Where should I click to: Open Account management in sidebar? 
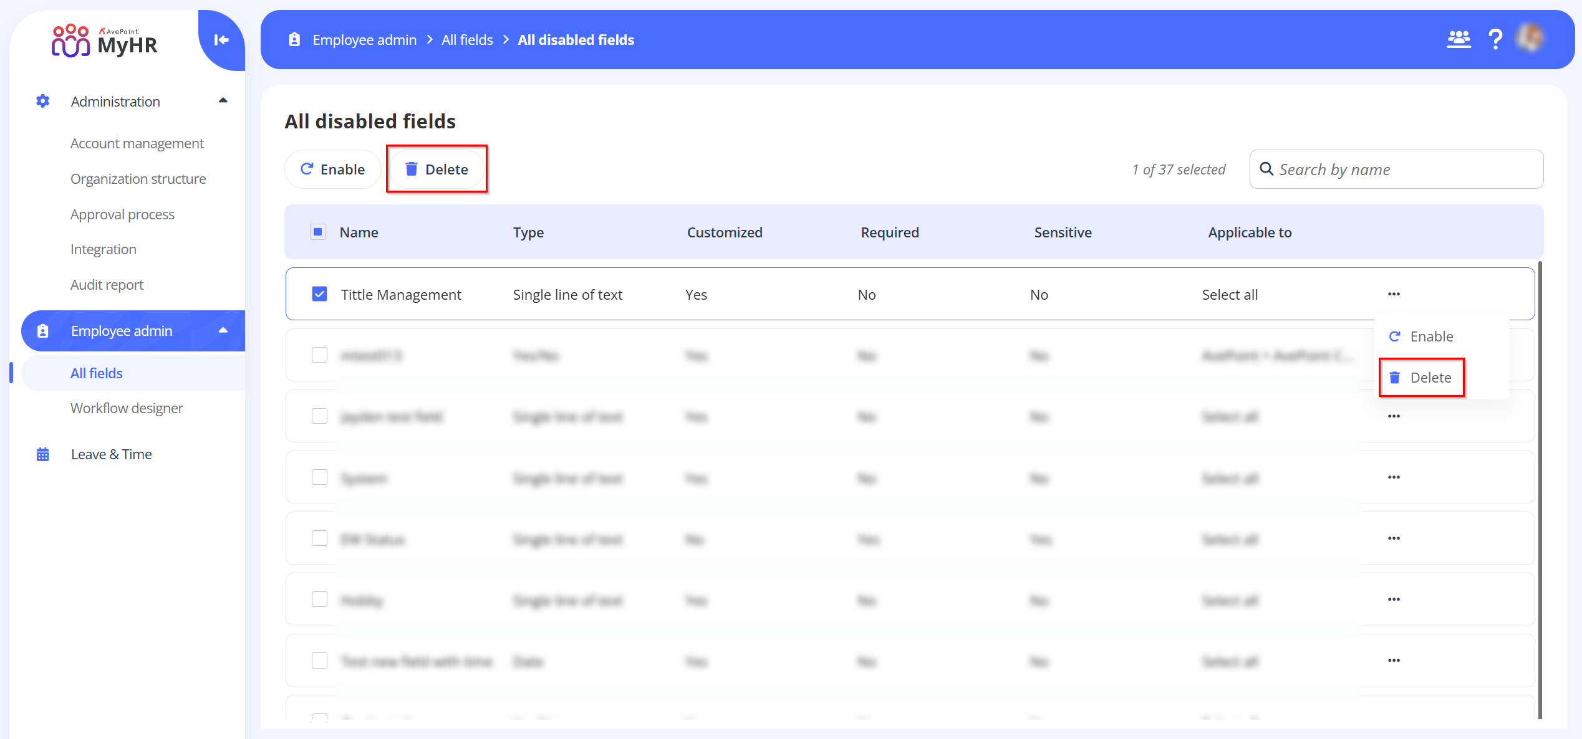pos(137,143)
